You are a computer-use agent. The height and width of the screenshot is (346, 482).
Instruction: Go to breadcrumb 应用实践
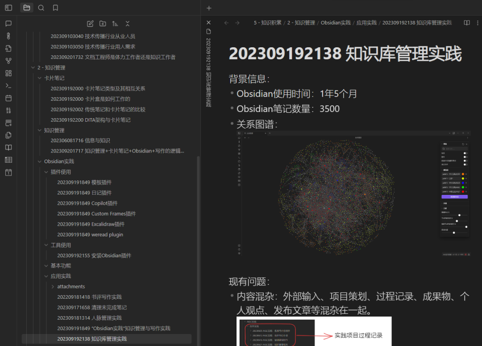pyautogui.click(x=366, y=23)
